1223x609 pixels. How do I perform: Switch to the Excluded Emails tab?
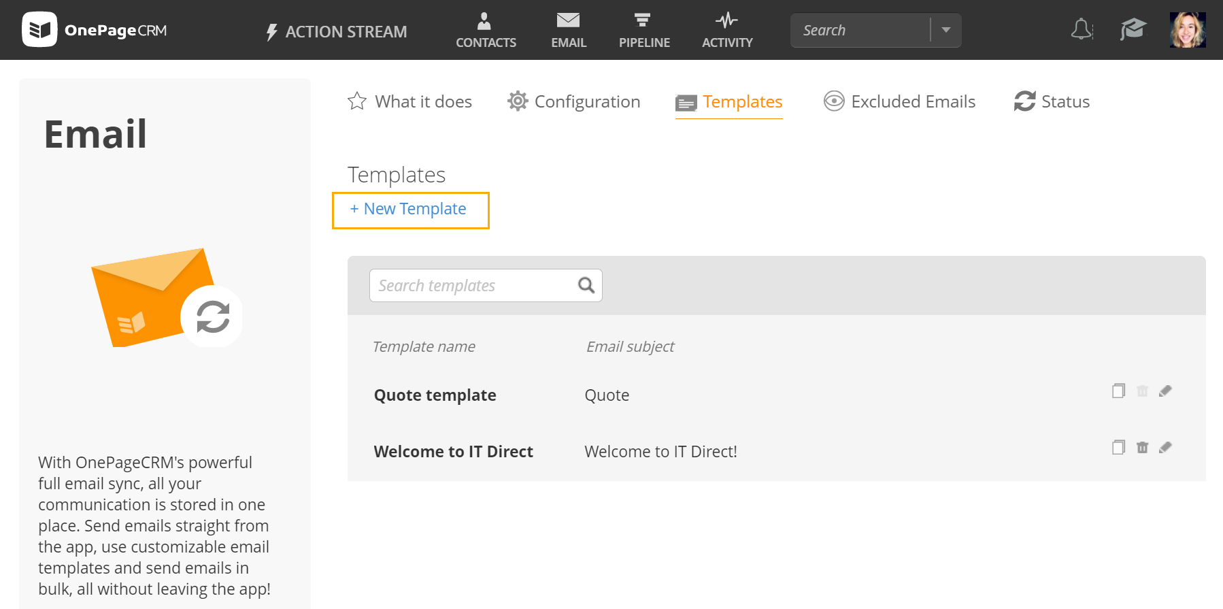(899, 101)
